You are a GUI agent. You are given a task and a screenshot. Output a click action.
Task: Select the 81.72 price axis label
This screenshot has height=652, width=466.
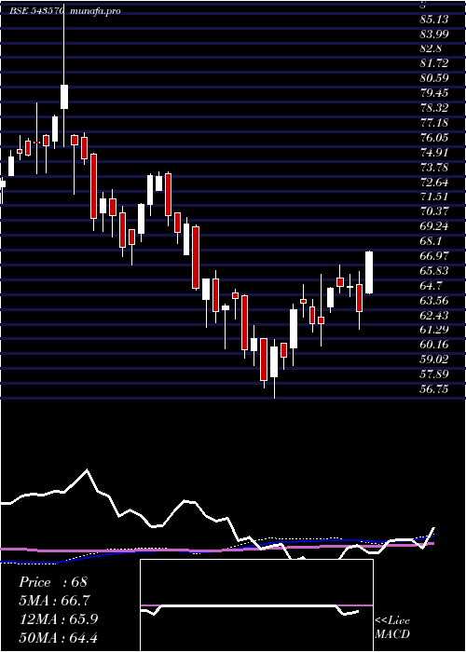click(434, 63)
